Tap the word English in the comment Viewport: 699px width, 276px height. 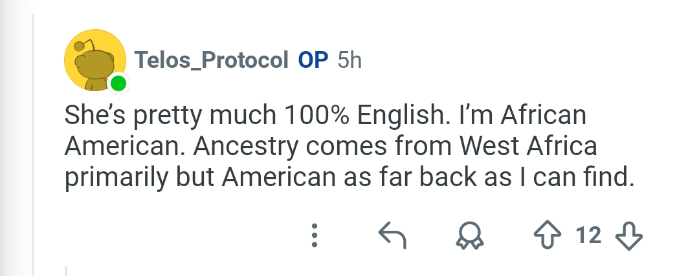[x=401, y=115]
